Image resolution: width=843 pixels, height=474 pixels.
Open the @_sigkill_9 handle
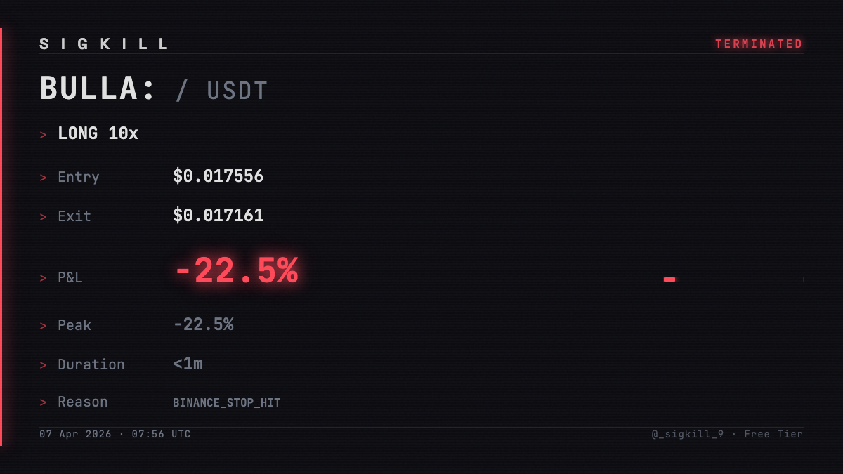pyautogui.click(x=687, y=434)
